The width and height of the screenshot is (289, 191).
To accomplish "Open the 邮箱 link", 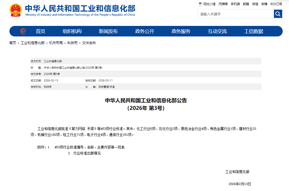I will click(245, 4).
